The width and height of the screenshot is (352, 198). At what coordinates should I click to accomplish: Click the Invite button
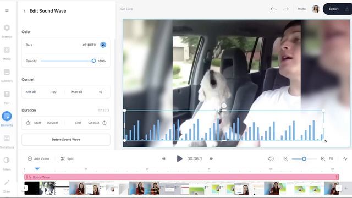coord(302,9)
